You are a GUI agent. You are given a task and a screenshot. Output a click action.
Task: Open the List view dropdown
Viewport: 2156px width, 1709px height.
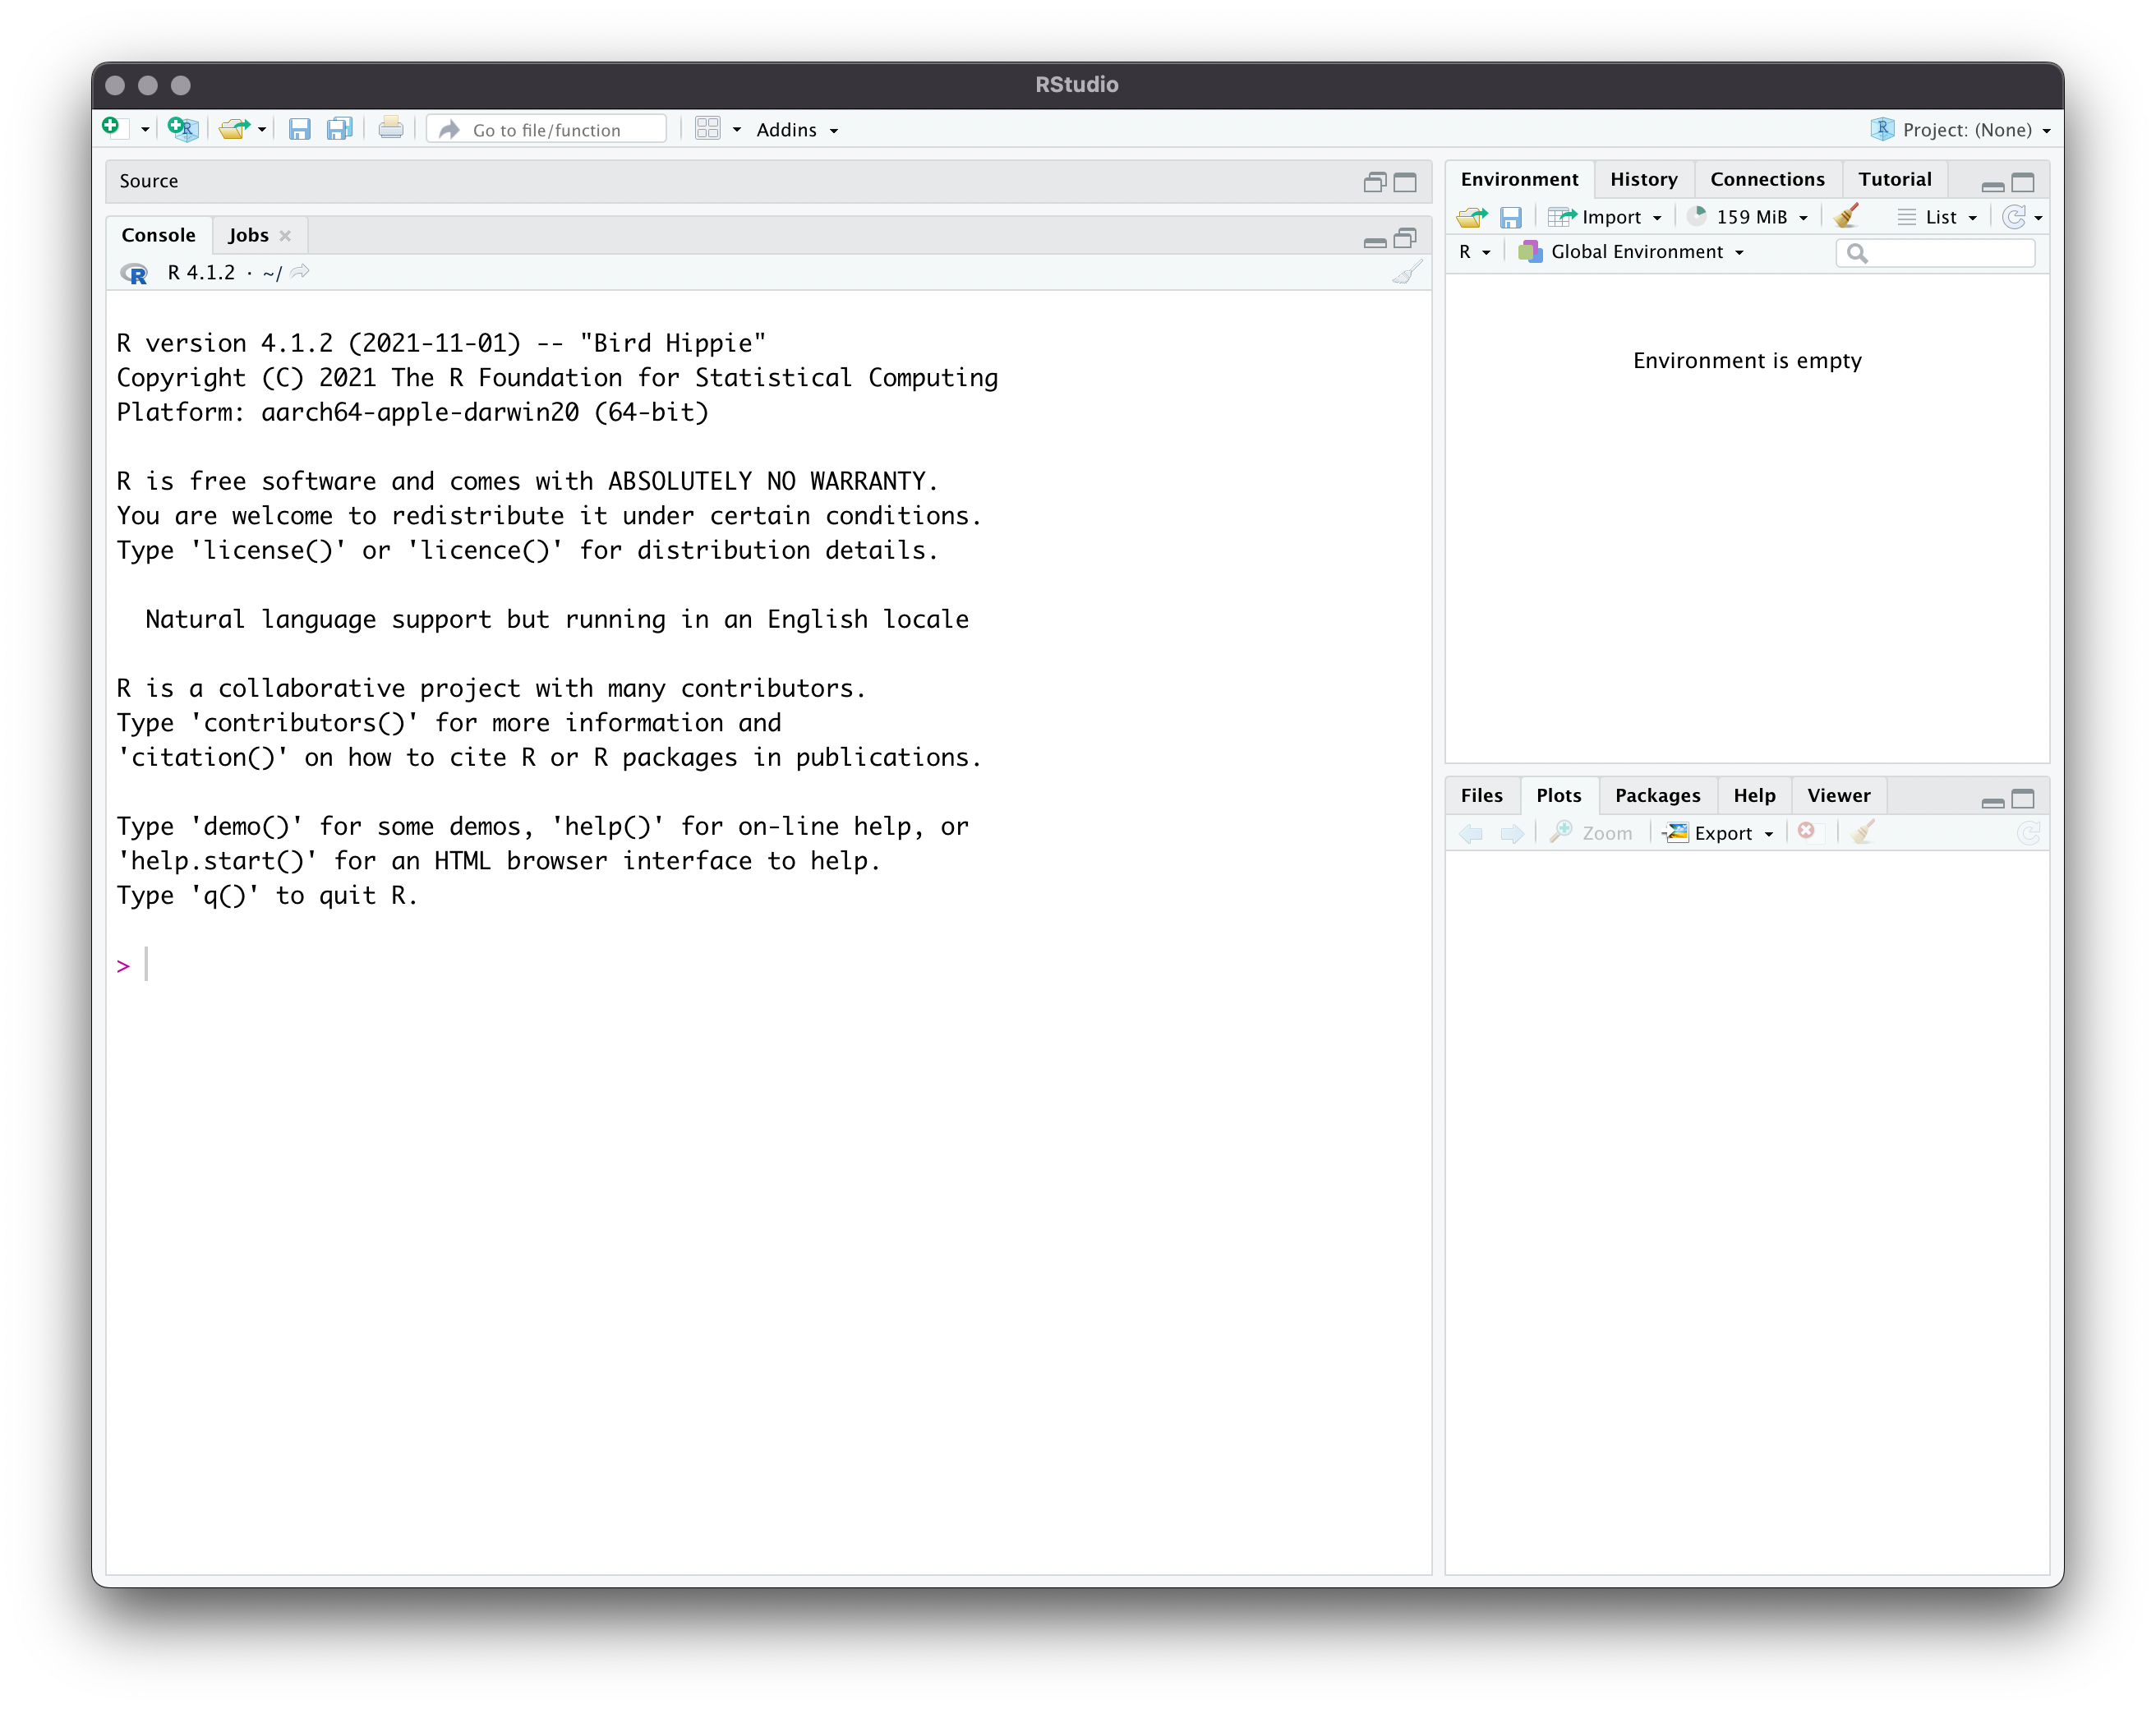point(1937,217)
